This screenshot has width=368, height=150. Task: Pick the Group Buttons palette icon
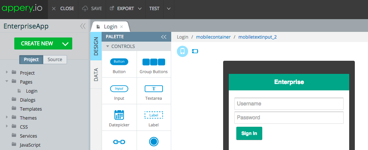click(x=154, y=61)
